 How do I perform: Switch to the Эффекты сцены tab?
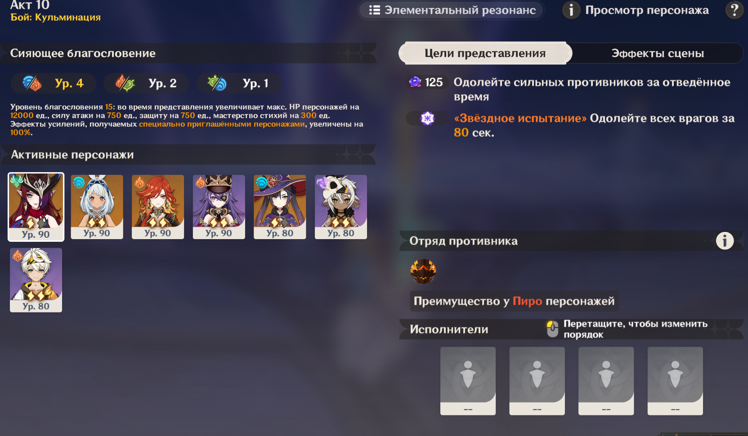tap(658, 53)
